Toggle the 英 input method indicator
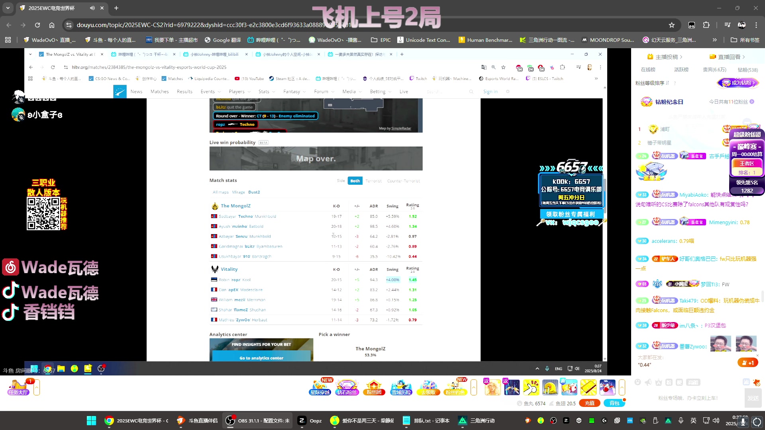The width and height of the screenshot is (765, 430). click(x=693, y=420)
